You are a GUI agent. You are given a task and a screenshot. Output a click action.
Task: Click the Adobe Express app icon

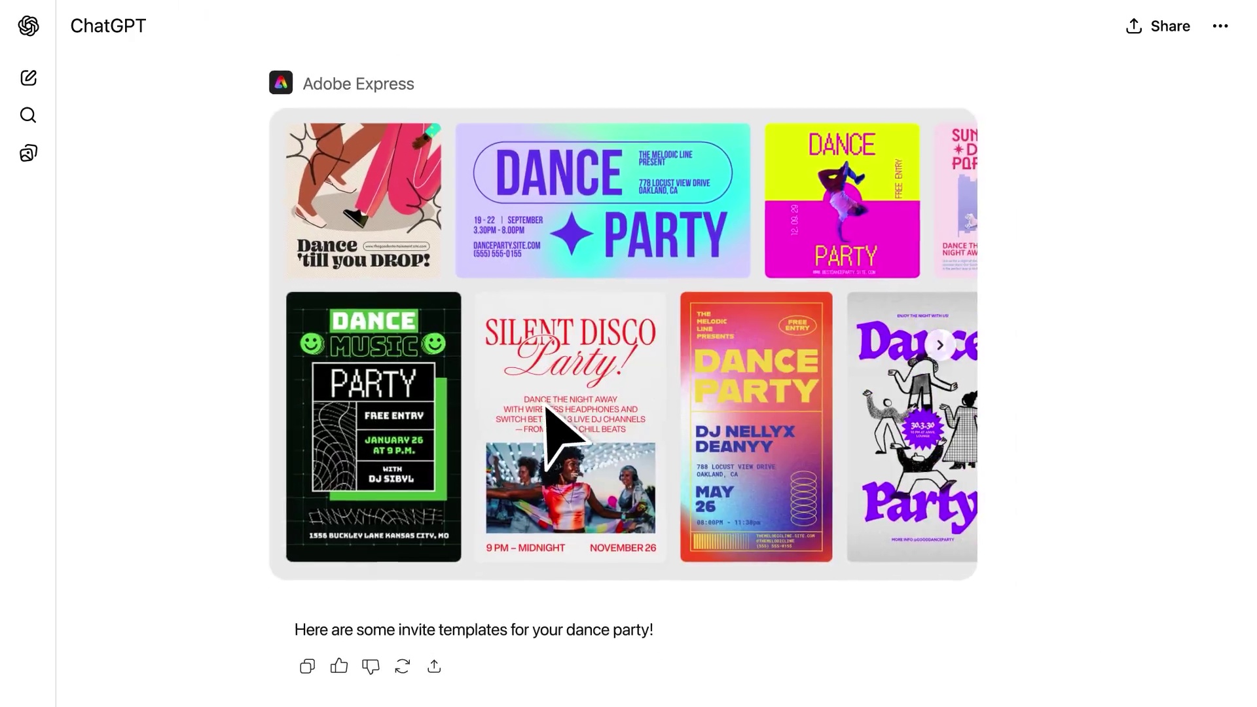pos(281,83)
